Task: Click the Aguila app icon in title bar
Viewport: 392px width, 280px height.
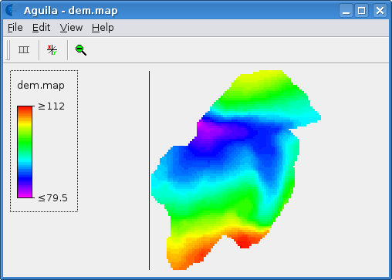Action: (x=12, y=10)
